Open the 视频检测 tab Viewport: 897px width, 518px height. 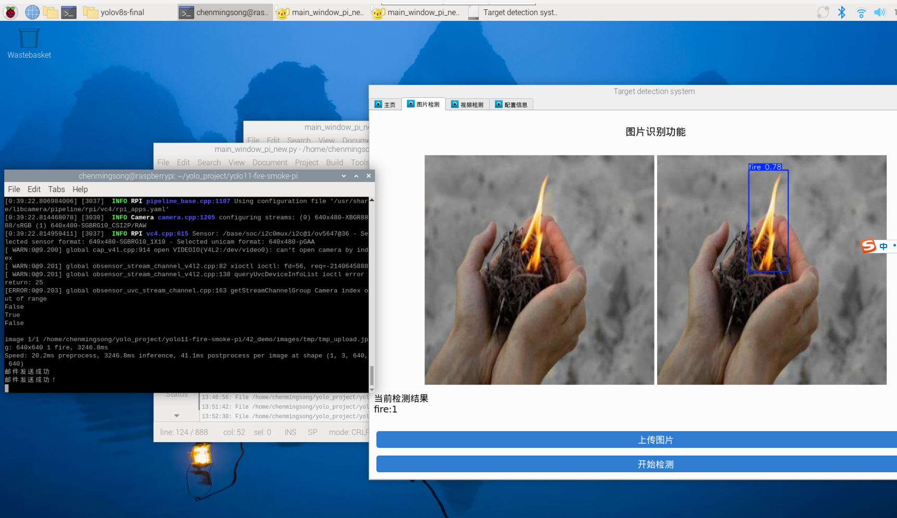click(x=467, y=105)
